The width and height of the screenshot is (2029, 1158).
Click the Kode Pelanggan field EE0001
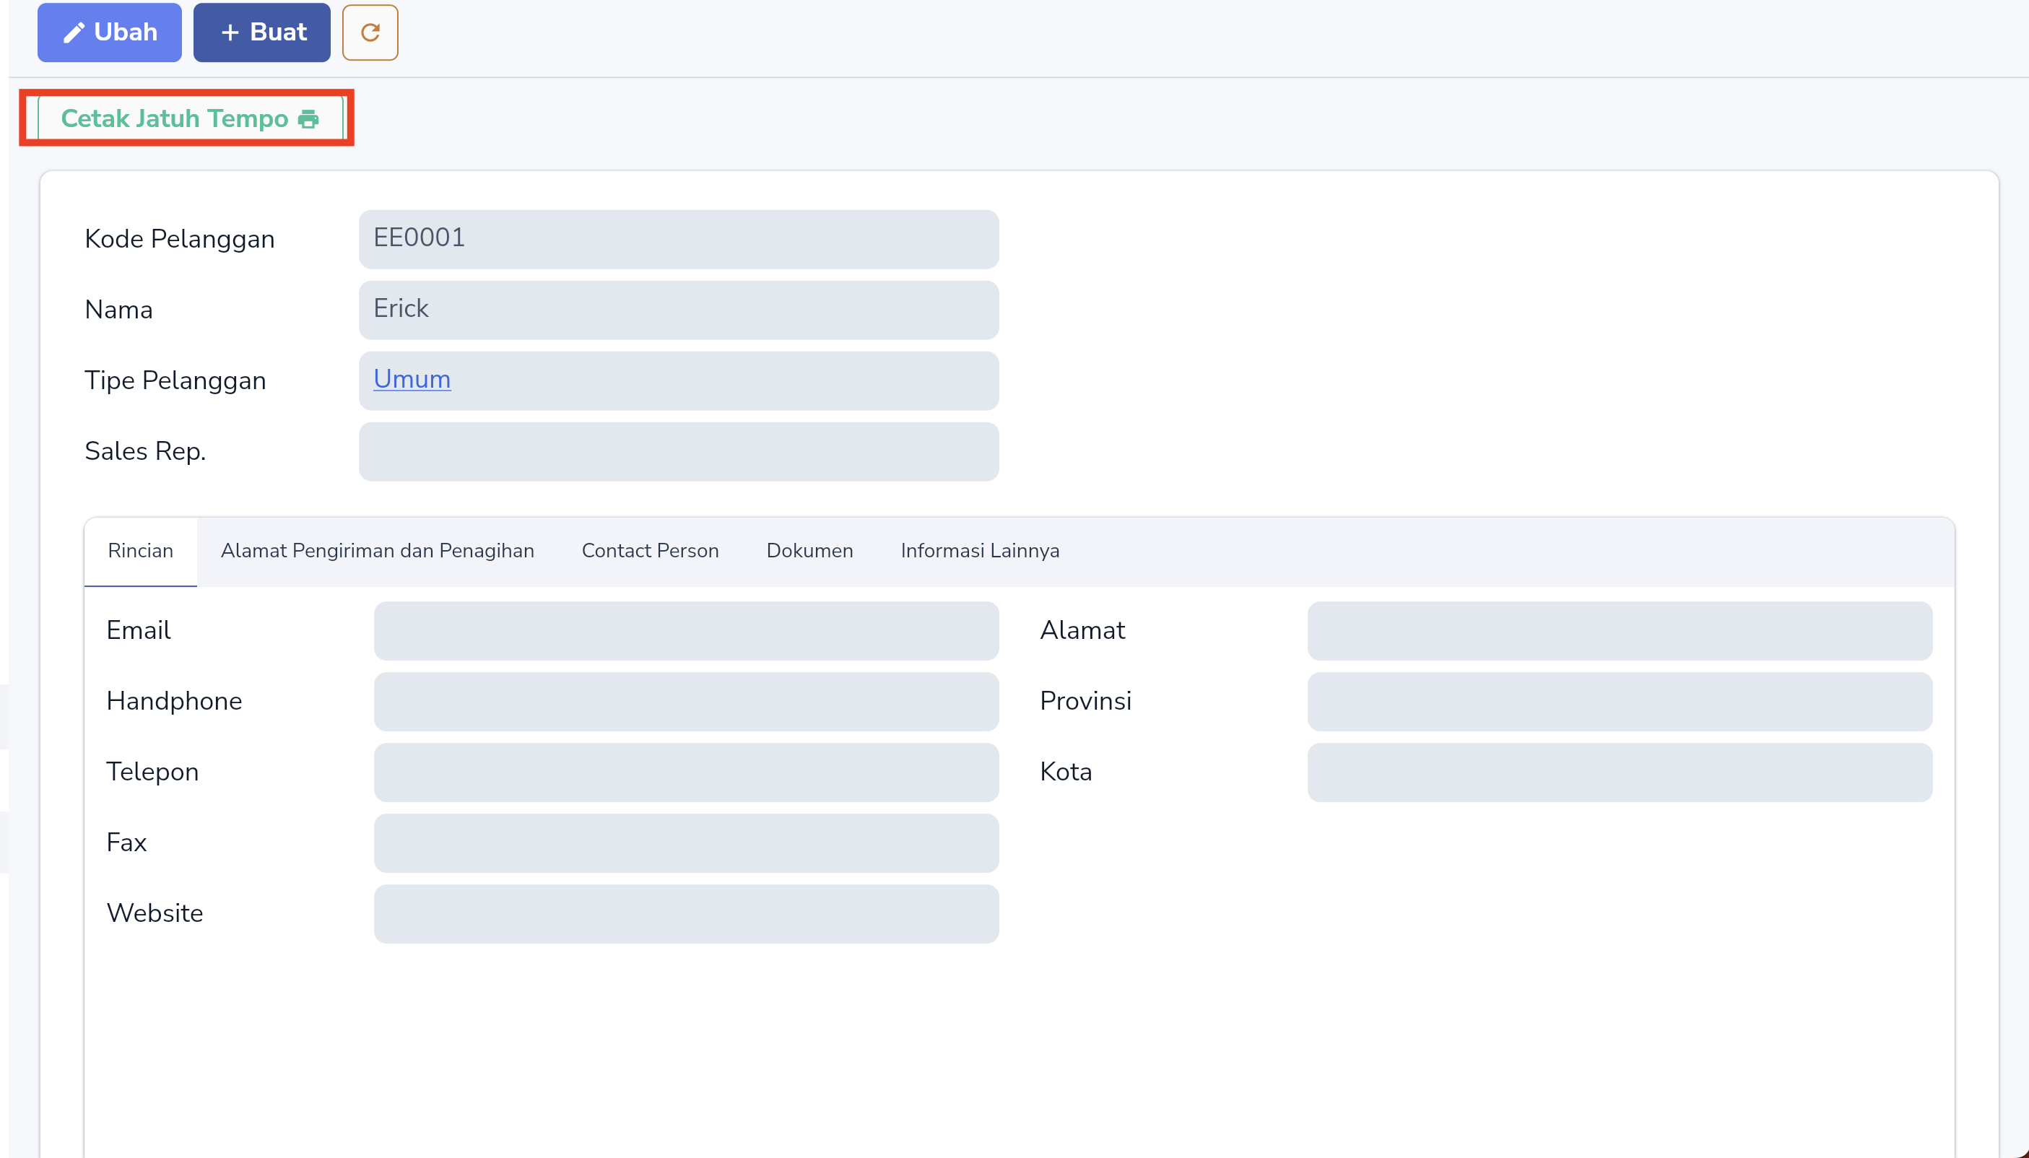(679, 240)
